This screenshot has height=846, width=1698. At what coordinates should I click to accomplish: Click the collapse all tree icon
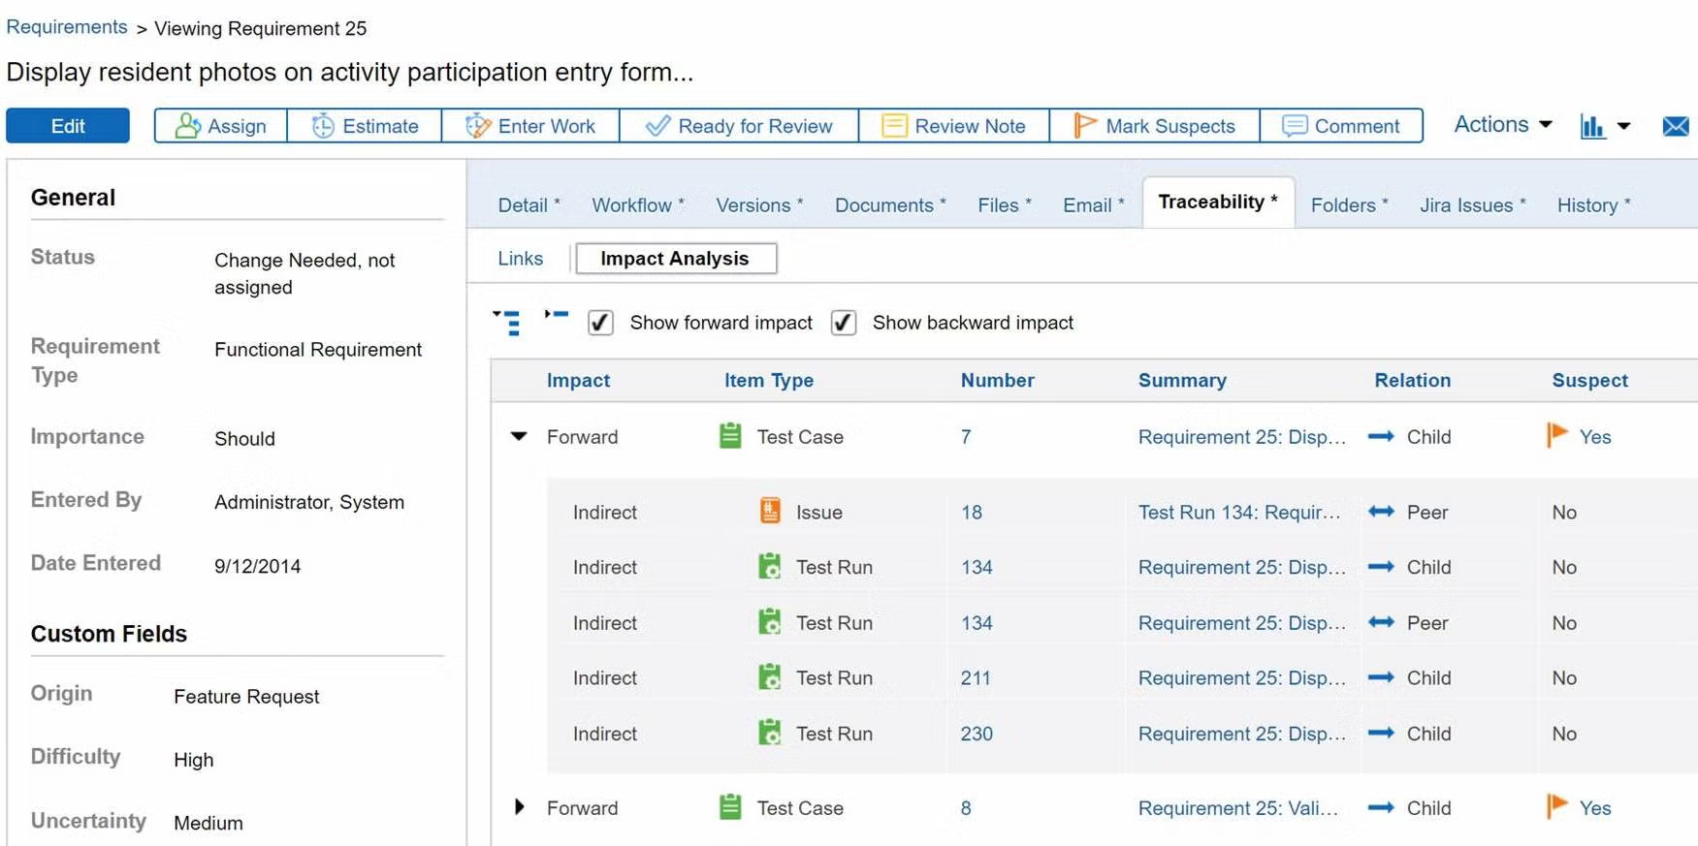(x=556, y=316)
